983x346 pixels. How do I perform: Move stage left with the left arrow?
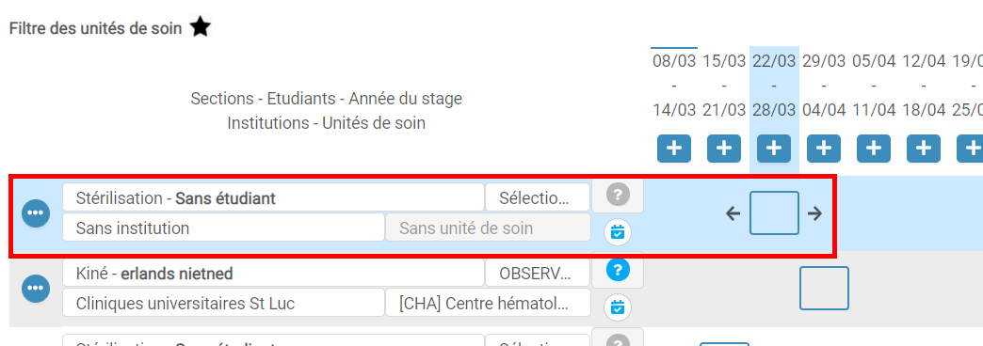click(733, 214)
